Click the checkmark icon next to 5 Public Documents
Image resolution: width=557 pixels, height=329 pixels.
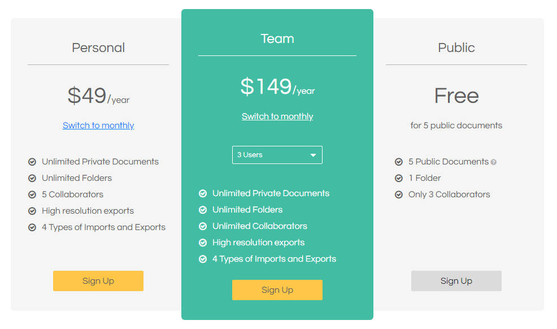399,162
